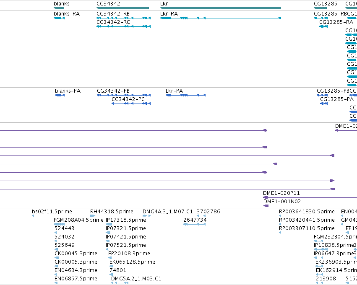Viewport: 357px width, 285px height.
Task: Click the 524032 feature label
Action: (65, 237)
